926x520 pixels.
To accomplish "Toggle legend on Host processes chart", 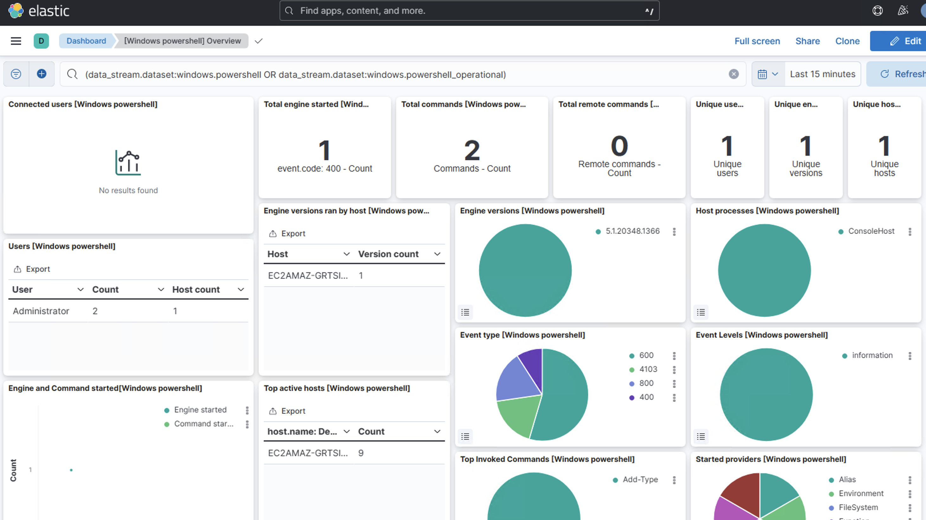I will coord(701,312).
